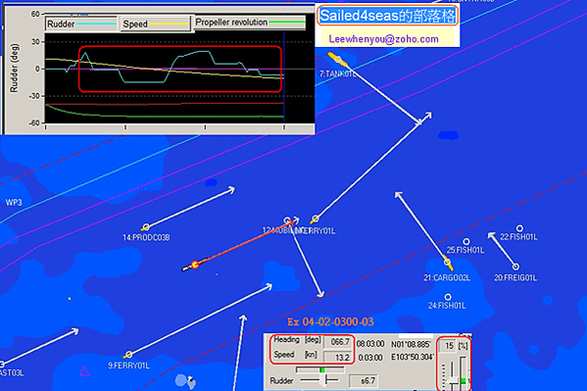
Task: Toggle the Propeller revolution legend
Action: pyautogui.click(x=250, y=23)
